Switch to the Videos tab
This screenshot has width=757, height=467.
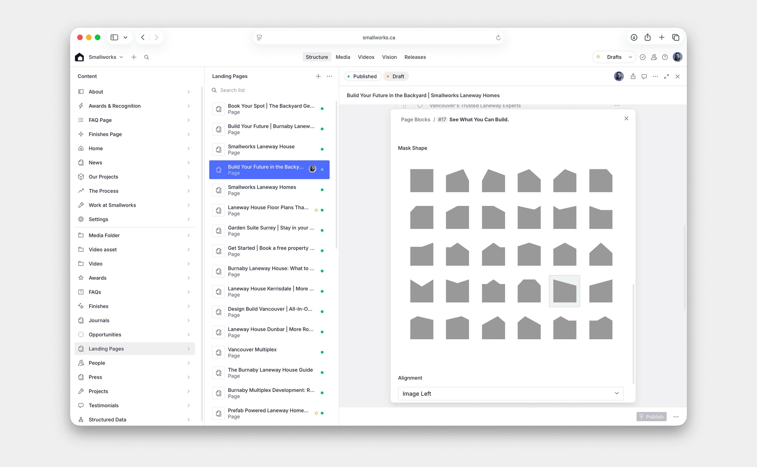point(366,57)
